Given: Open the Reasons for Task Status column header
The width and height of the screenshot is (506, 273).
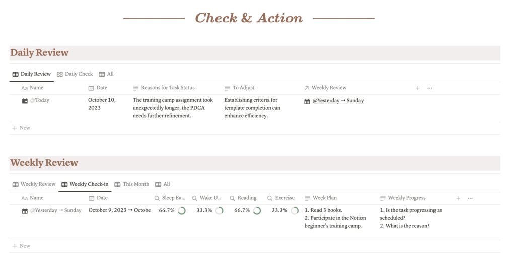Looking at the screenshot, I should pos(167,88).
